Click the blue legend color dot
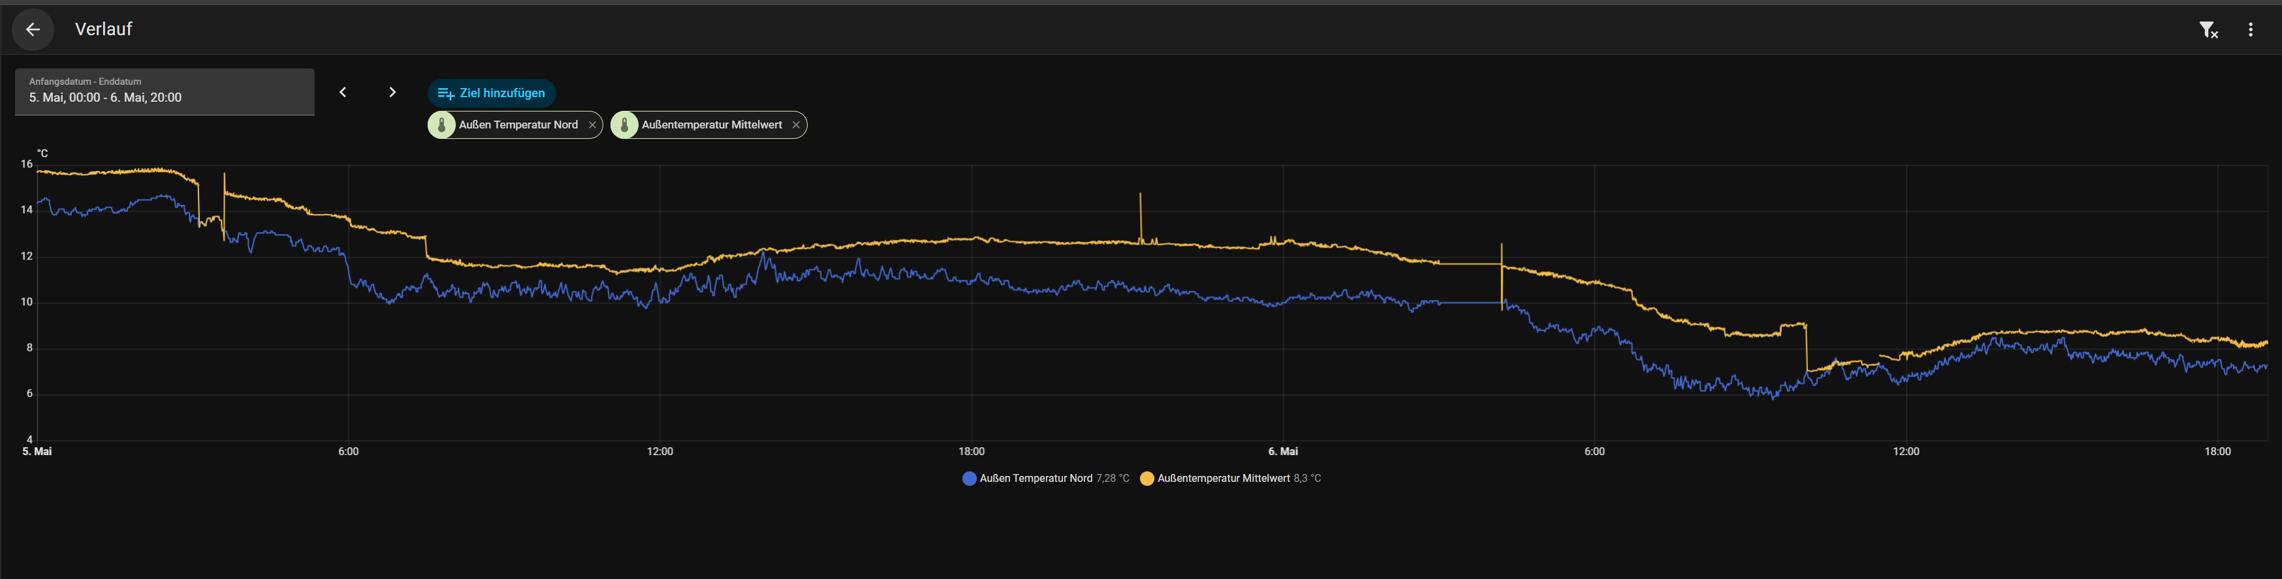The height and width of the screenshot is (579, 2282). pyautogui.click(x=969, y=478)
